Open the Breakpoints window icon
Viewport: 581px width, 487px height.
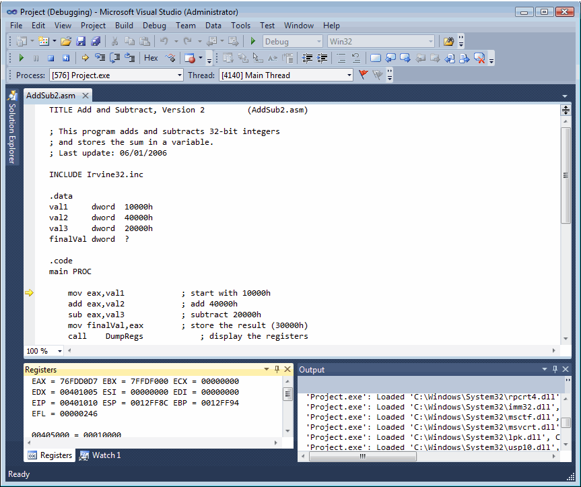(190, 58)
